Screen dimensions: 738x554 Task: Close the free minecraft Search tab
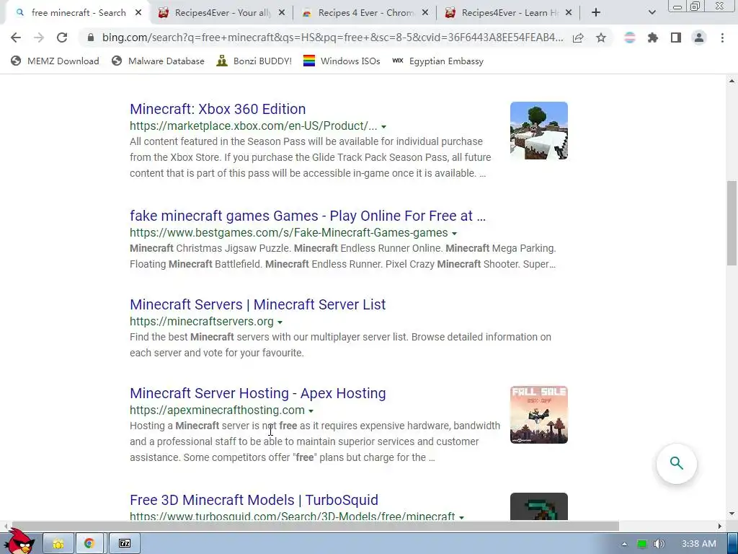tap(138, 13)
